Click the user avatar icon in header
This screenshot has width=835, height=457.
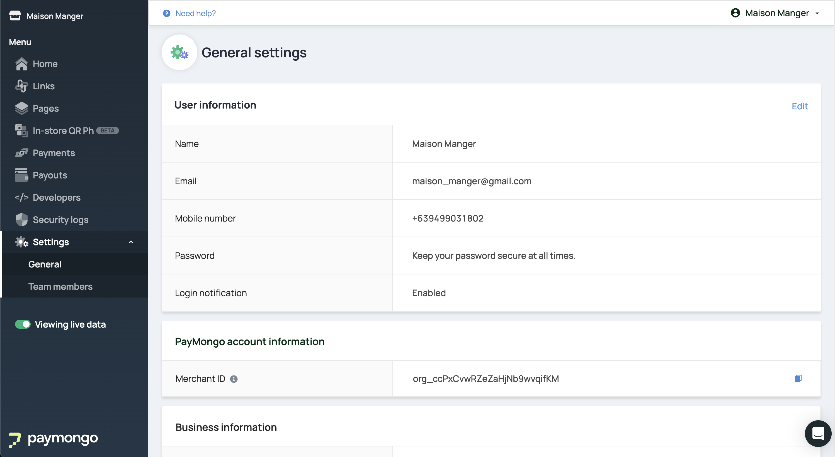click(735, 13)
